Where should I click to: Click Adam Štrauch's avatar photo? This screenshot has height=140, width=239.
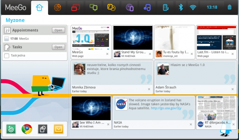click(163, 69)
